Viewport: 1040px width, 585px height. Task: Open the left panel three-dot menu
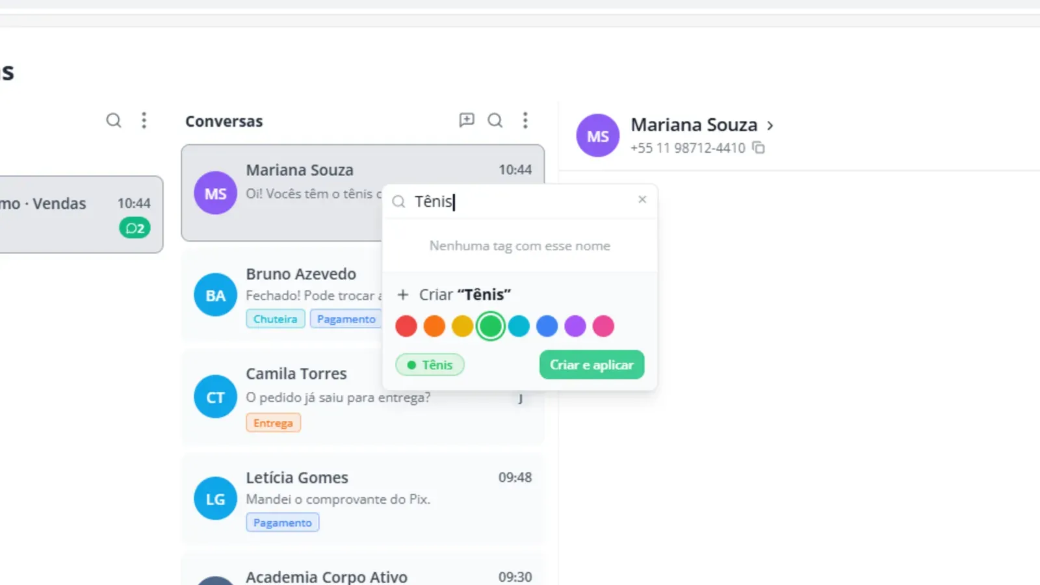pos(144,120)
